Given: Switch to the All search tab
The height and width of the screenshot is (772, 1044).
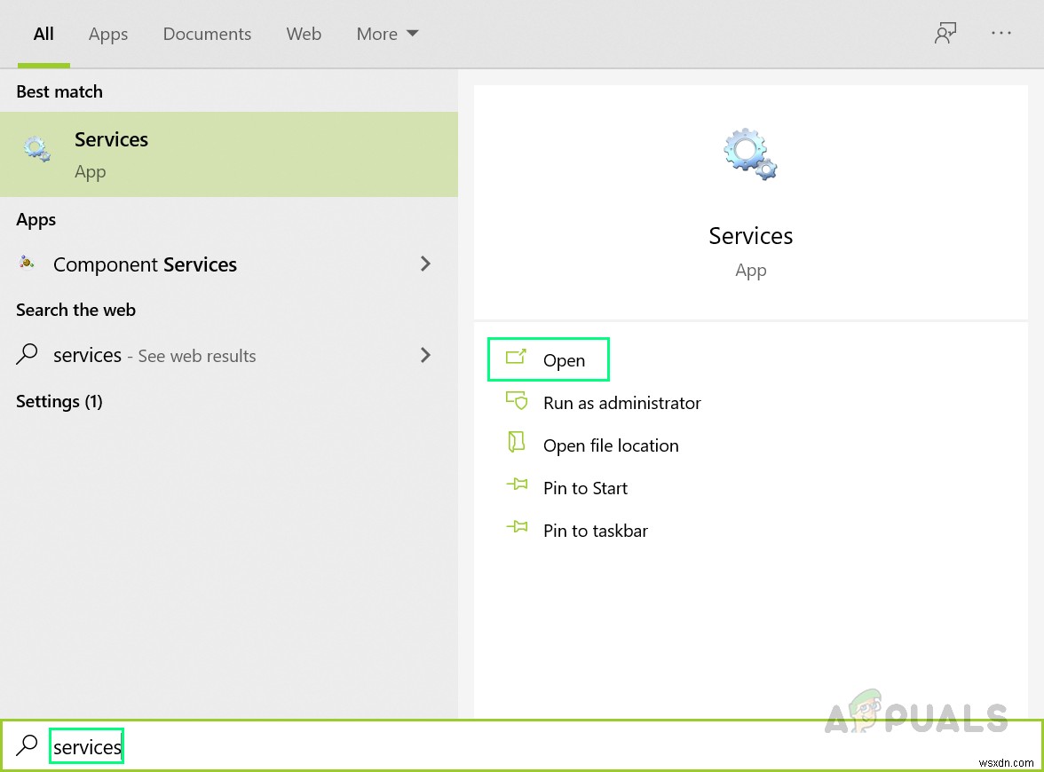Looking at the screenshot, I should (x=43, y=34).
